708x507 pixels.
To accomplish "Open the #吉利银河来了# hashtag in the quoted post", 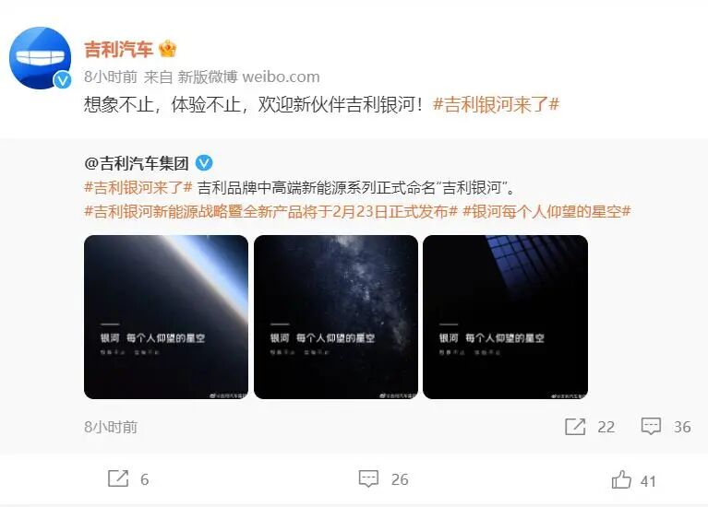I will pos(138,187).
